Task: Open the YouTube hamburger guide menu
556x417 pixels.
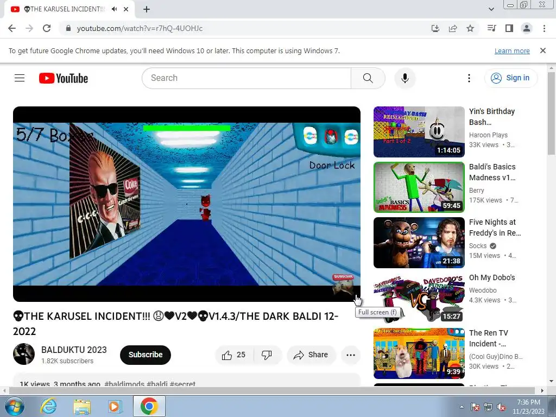Action: tap(20, 78)
